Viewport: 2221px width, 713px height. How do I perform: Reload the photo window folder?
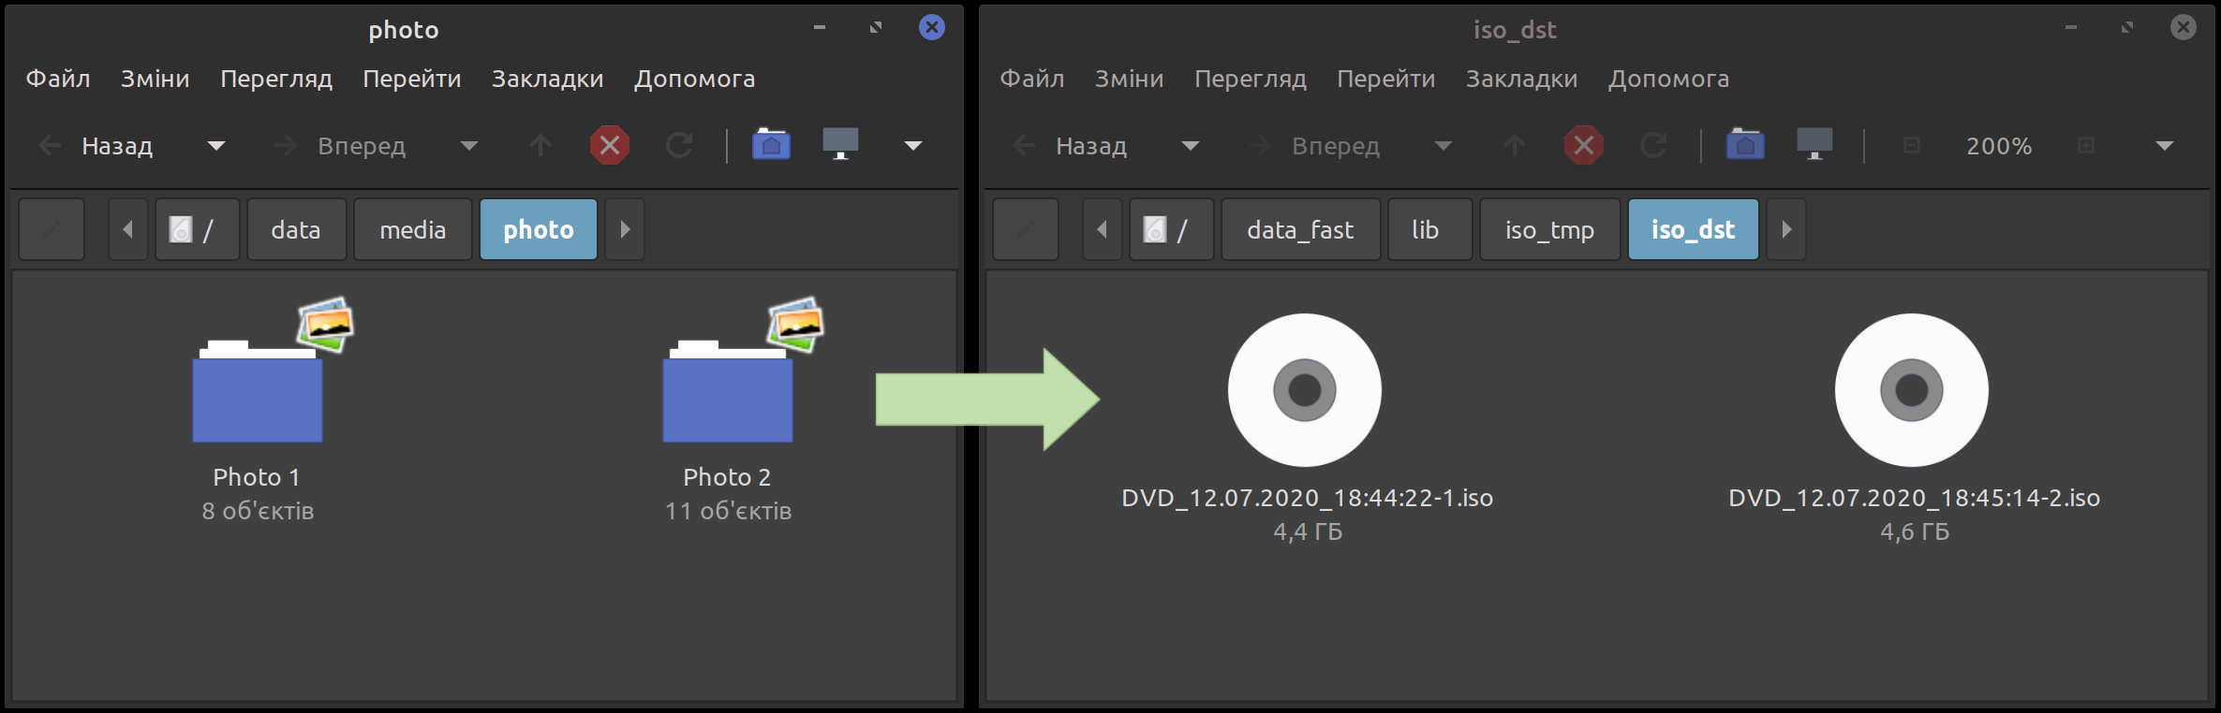tap(679, 145)
